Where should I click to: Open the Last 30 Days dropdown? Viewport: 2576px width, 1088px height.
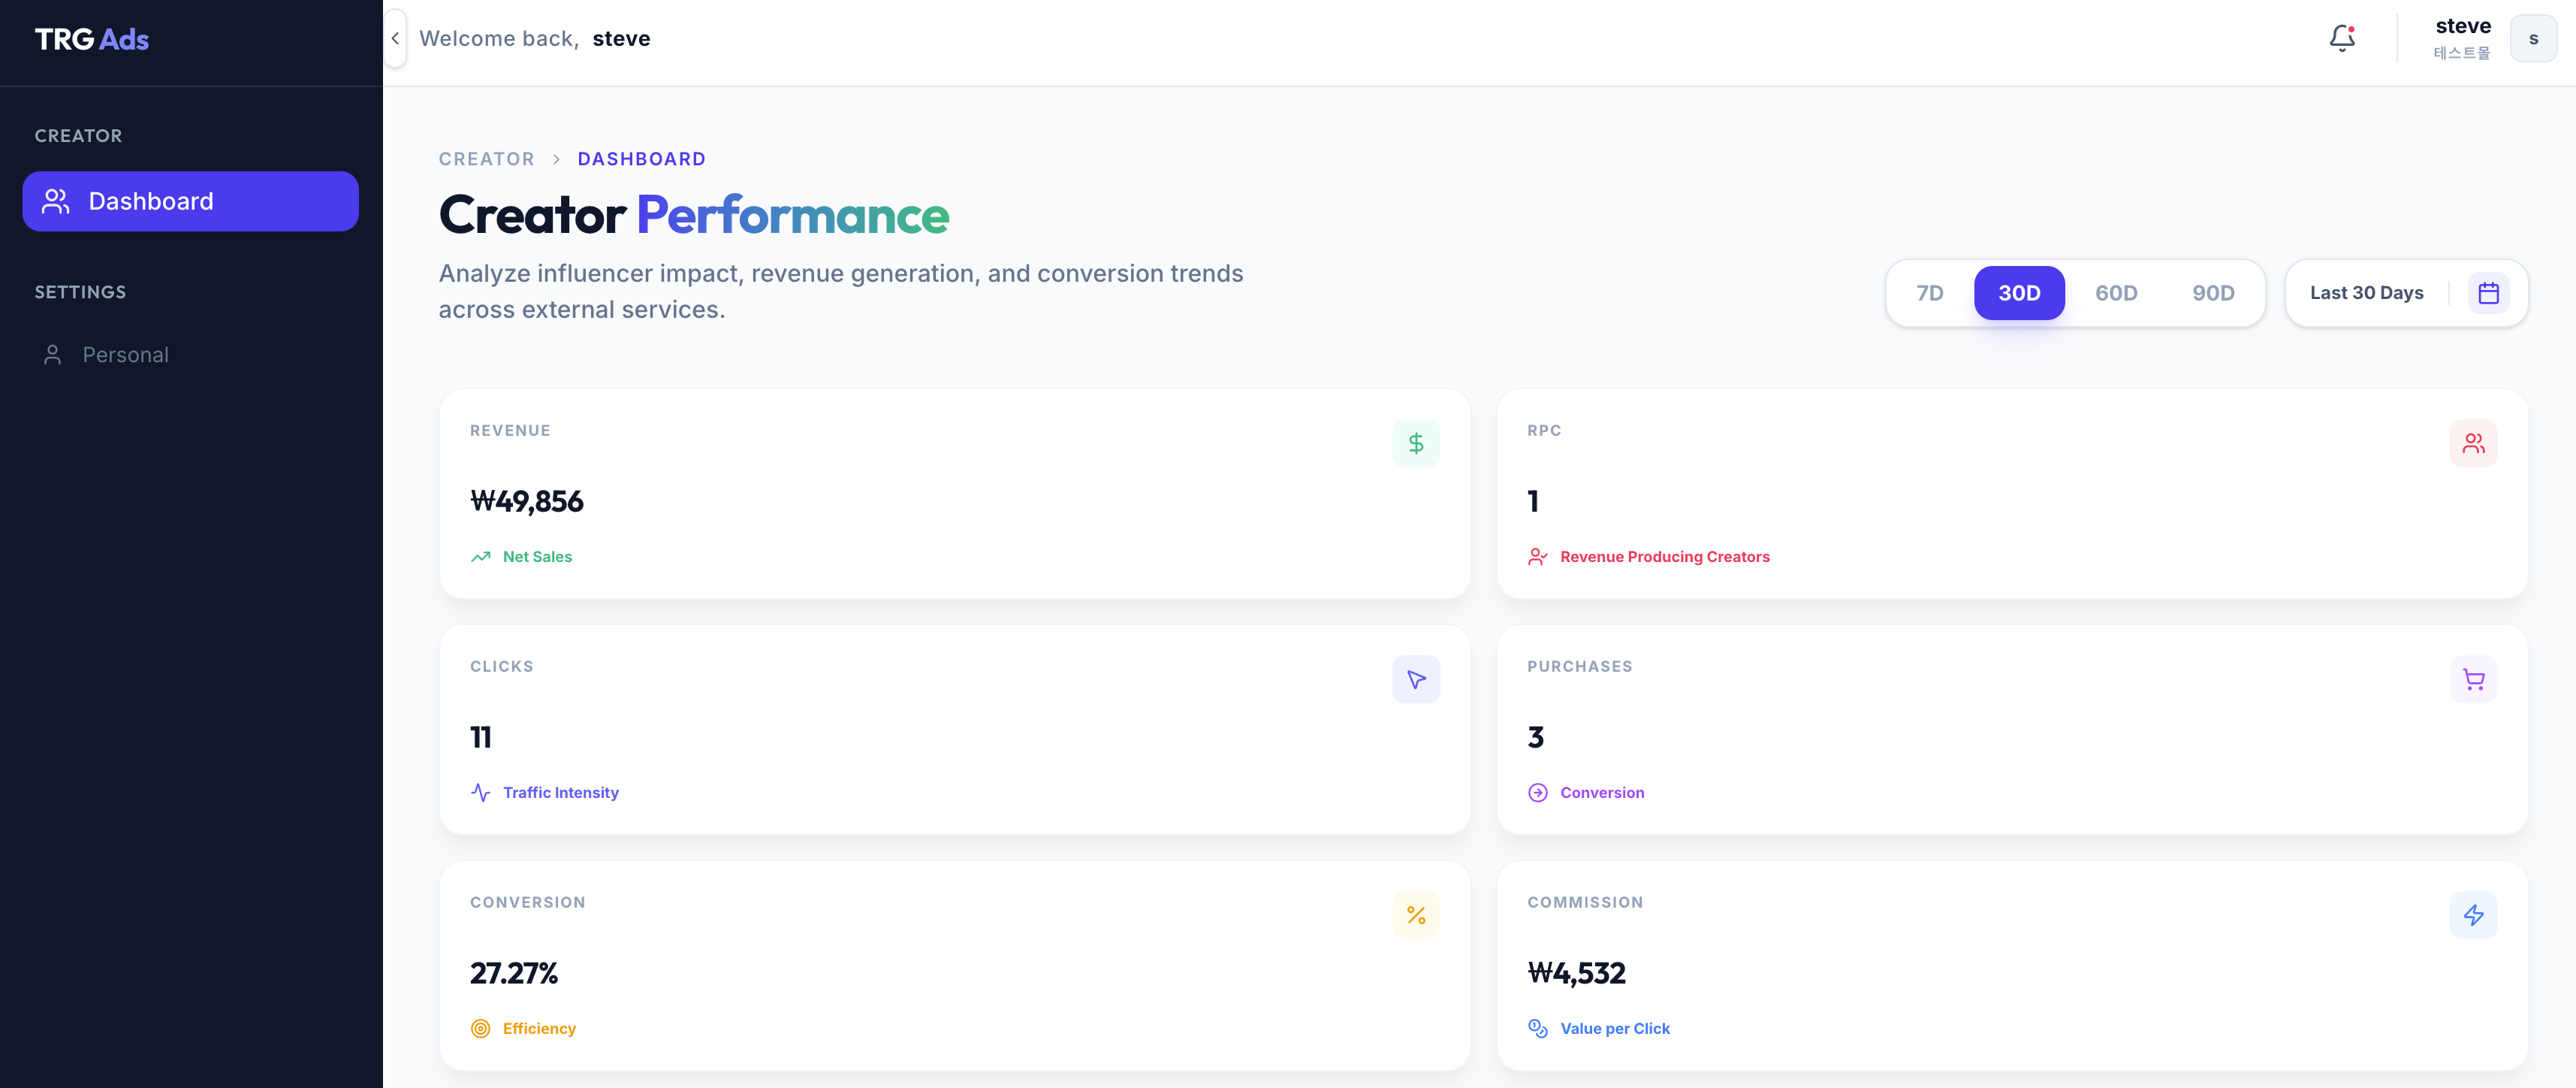tap(2365, 293)
